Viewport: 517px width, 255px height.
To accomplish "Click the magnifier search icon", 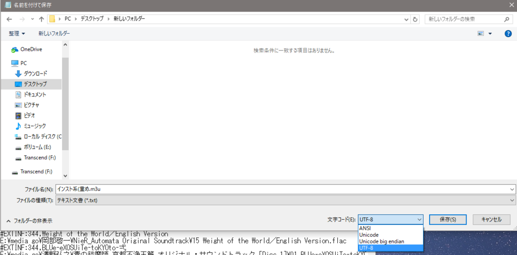I will tap(506, 20).
